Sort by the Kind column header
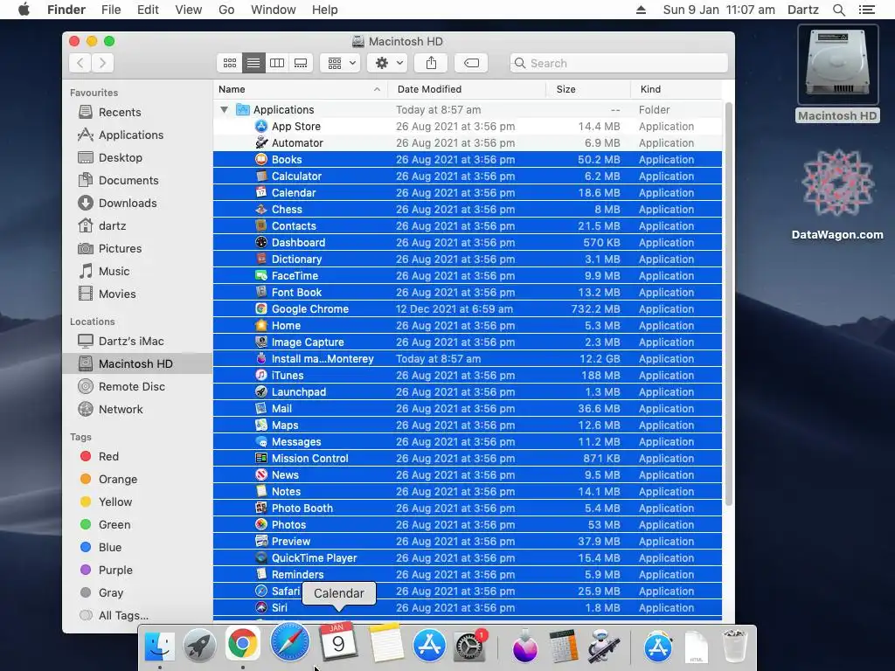Image resolution: width=895 pixels, height=671 pixels. [676, 89]
